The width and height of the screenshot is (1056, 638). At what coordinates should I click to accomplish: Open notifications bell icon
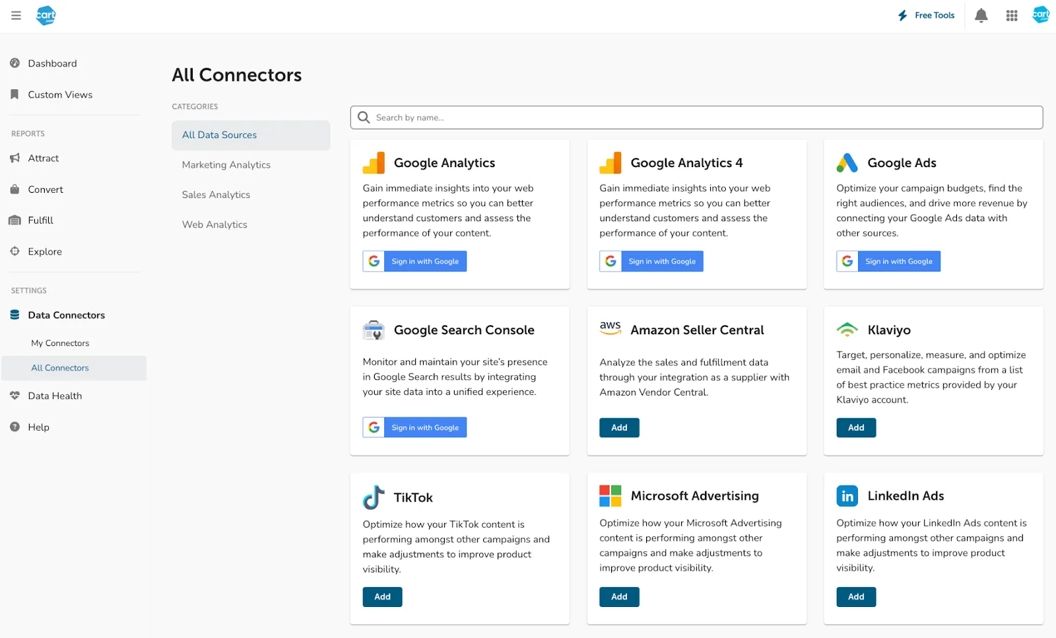tap(981, 15)
